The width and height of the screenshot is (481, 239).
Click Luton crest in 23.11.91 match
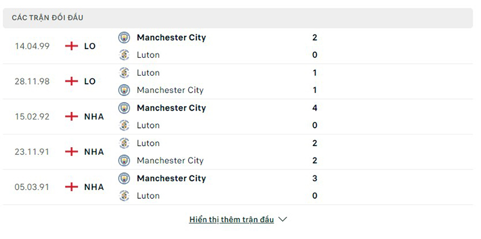pyautogui.click(x=124, y=143)
